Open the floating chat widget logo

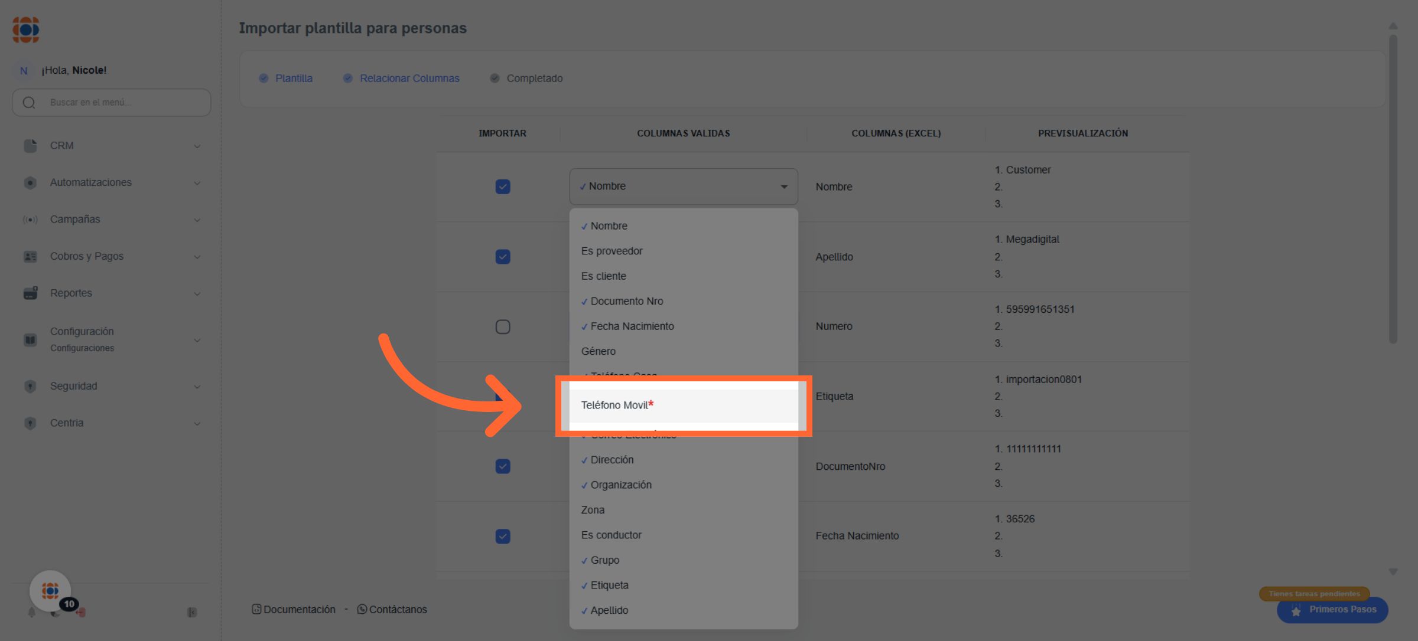pyautogui.click(x=50, y=590)
